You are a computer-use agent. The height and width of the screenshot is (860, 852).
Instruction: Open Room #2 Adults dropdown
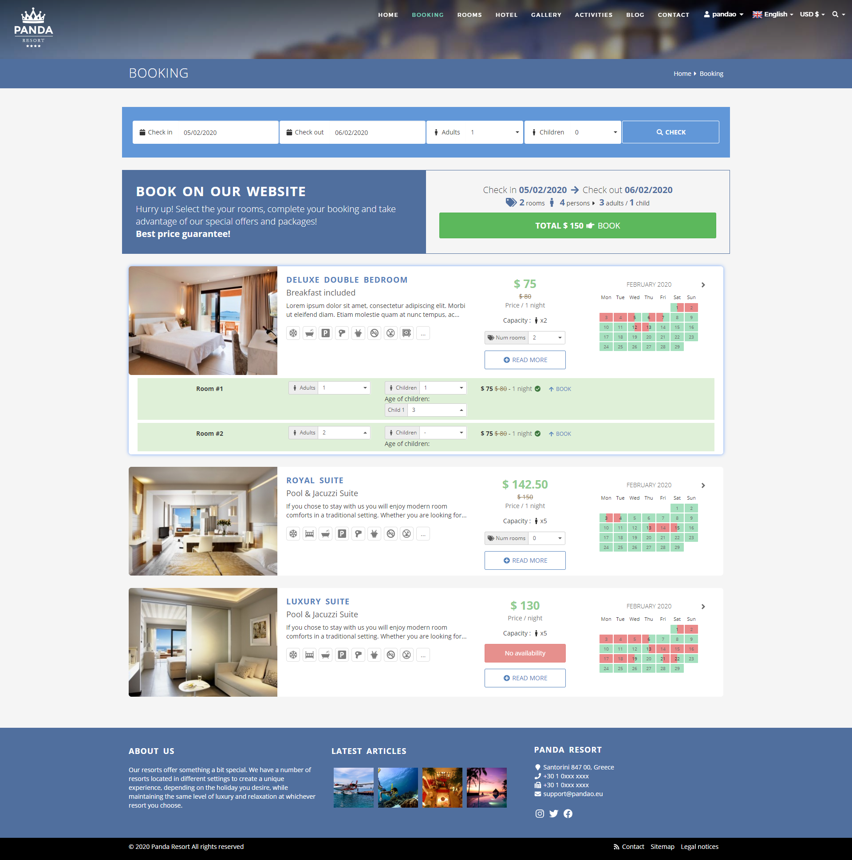(x=344, y=432)
